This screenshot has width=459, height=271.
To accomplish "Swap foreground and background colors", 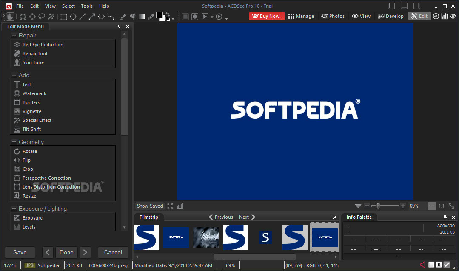I will click(x=168, y=14).
